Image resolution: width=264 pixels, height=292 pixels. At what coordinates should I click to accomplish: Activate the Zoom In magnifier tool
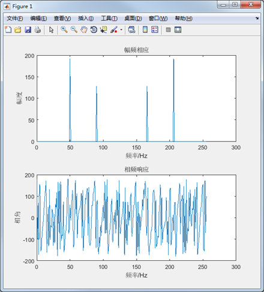64,30
